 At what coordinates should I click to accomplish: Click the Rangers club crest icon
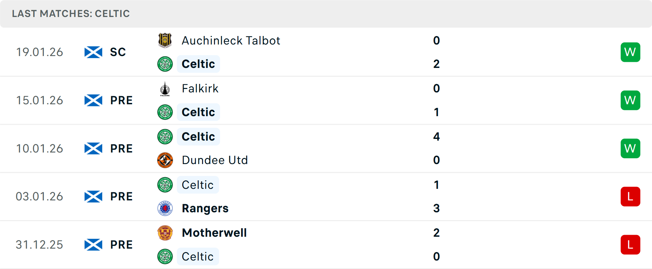[x=165, y=208]
